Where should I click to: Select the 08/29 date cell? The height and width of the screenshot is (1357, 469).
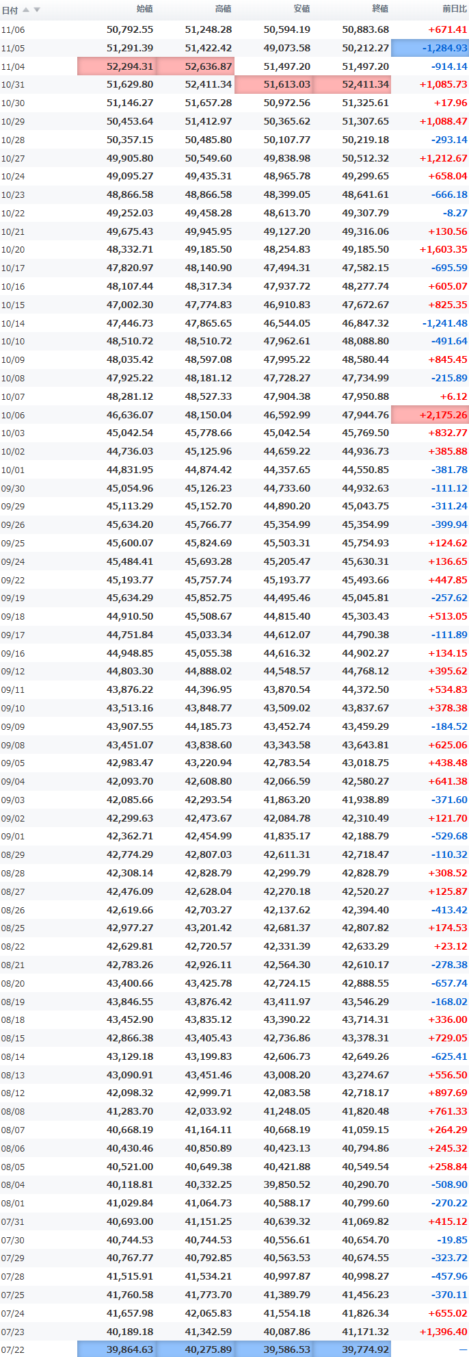coord(13,854)
